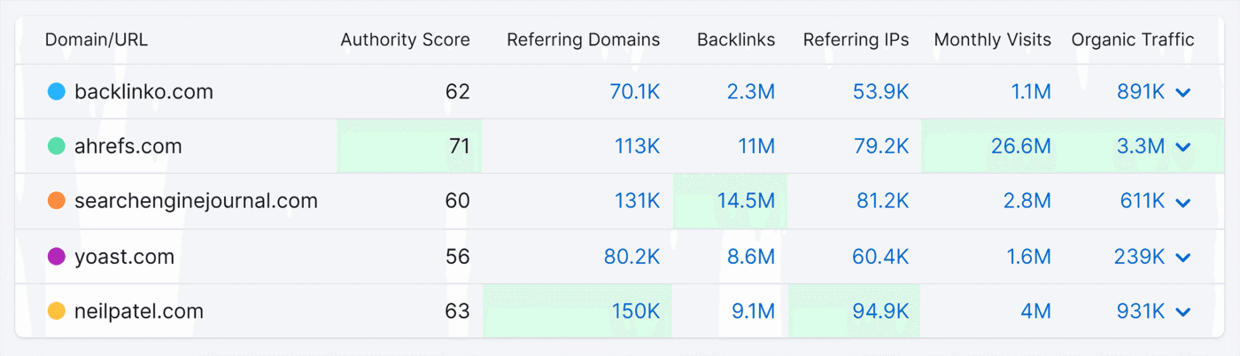This screenshot has height=356, width=1240.
Task: Select the Monthly Visits column header
Action: [993, 40]
